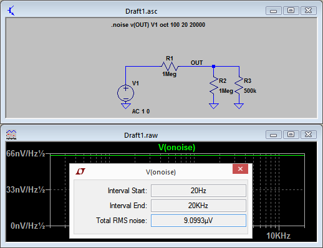The height and width of the screenshot is (248, 323).
Task: Maximize the Draft1.asc window
Action: point(291,11)
